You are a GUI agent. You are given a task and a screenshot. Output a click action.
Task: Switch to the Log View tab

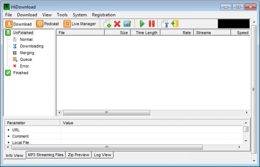point(103,155)
